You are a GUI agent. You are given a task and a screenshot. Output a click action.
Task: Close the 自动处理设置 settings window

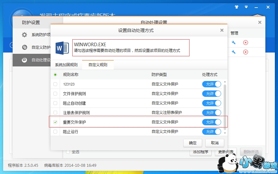click(x=260, y=22)
